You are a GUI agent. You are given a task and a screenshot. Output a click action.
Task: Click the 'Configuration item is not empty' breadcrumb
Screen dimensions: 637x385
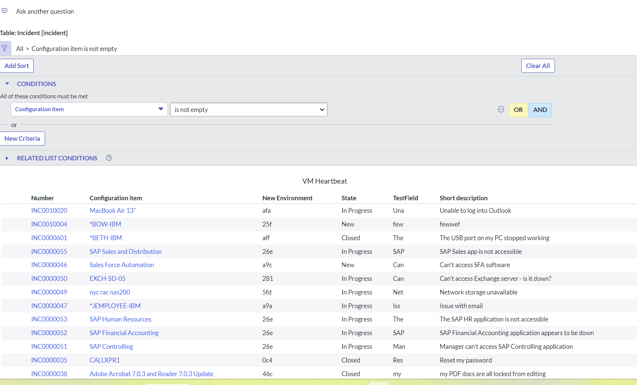click(74, 48)
